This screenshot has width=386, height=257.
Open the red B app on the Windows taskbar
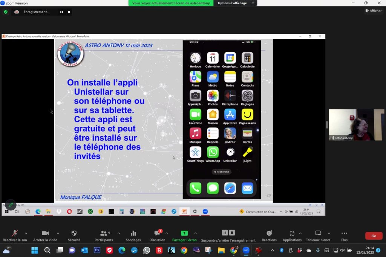[159, 250]
